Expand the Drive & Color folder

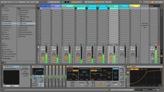point(18,13)
